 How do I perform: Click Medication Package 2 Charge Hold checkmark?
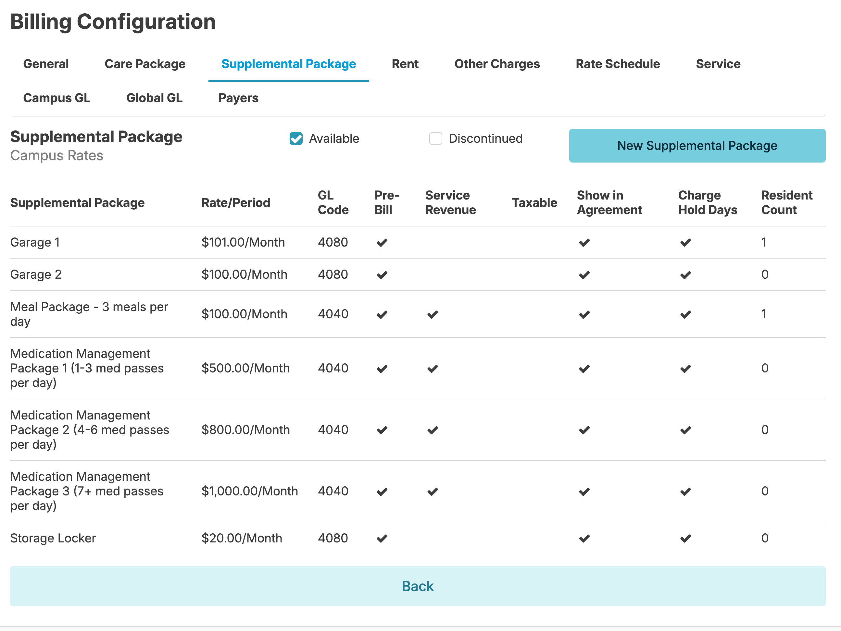tap(685, 430)
